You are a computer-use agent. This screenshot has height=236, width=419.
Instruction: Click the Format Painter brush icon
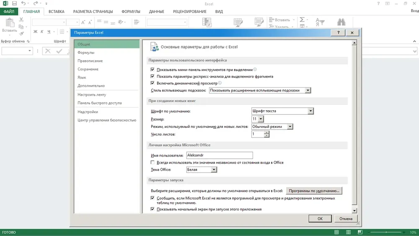coord(21,33)
